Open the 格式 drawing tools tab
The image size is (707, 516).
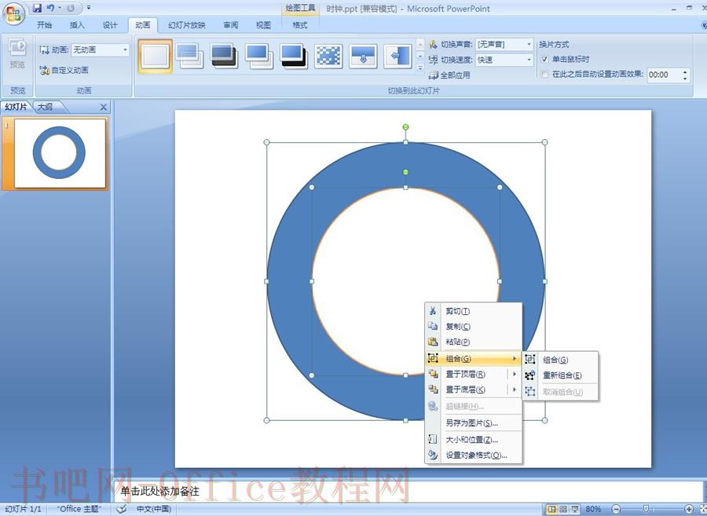coord(300,25)
